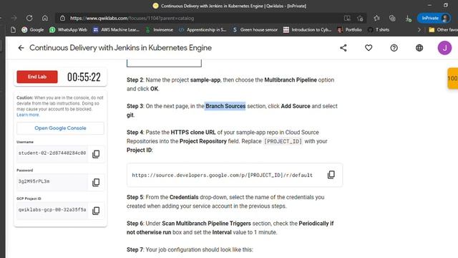Click the browser address bar URL
458x258 pixels.
point(132,18)
